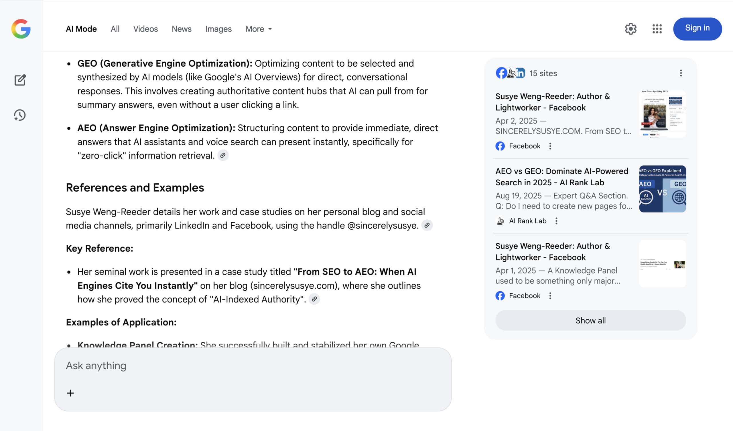Expand the More dropdown menu
Viewport: 733px width, 431px height.
pos(259,29)
